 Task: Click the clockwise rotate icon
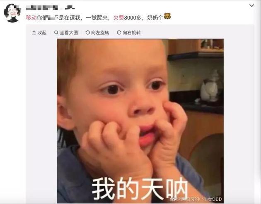click(119, 33)
